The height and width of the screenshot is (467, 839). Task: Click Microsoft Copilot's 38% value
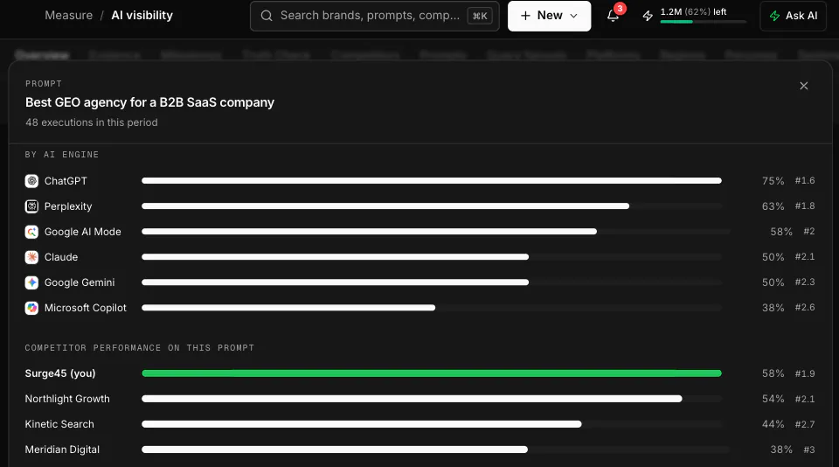click(x=773, y=308)
